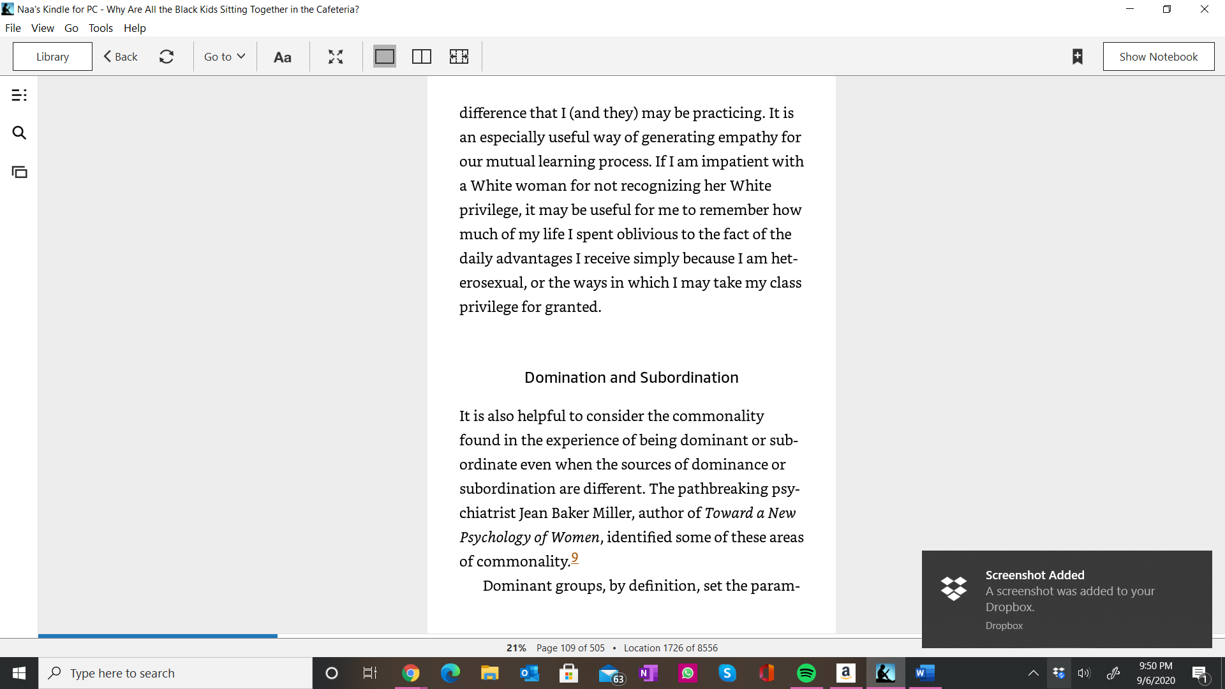The image size is (1225, 689).
Task: Sync with the refresh arrows icon
Action: 167,57
